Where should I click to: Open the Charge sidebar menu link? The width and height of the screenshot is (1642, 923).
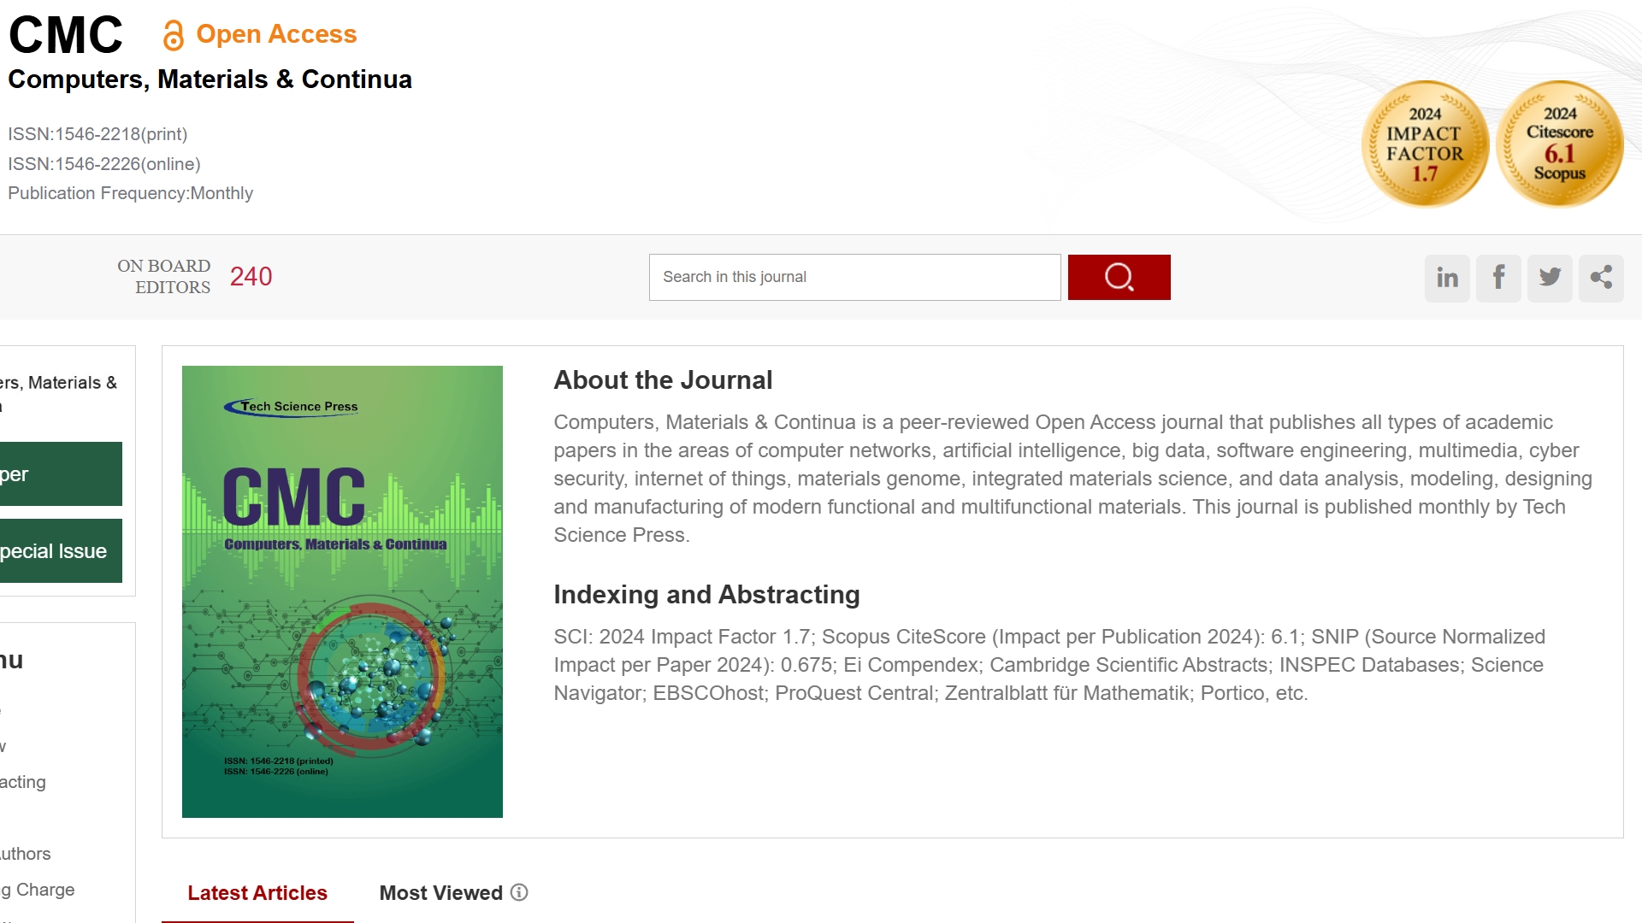point(38,890)
